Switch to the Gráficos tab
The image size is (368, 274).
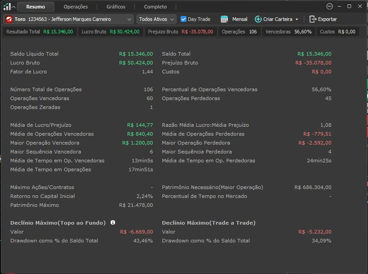point(116,7)
